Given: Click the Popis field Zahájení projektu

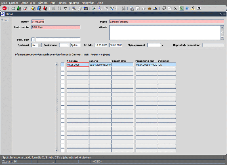Looking at the screenshot, I should pos(167,22).
